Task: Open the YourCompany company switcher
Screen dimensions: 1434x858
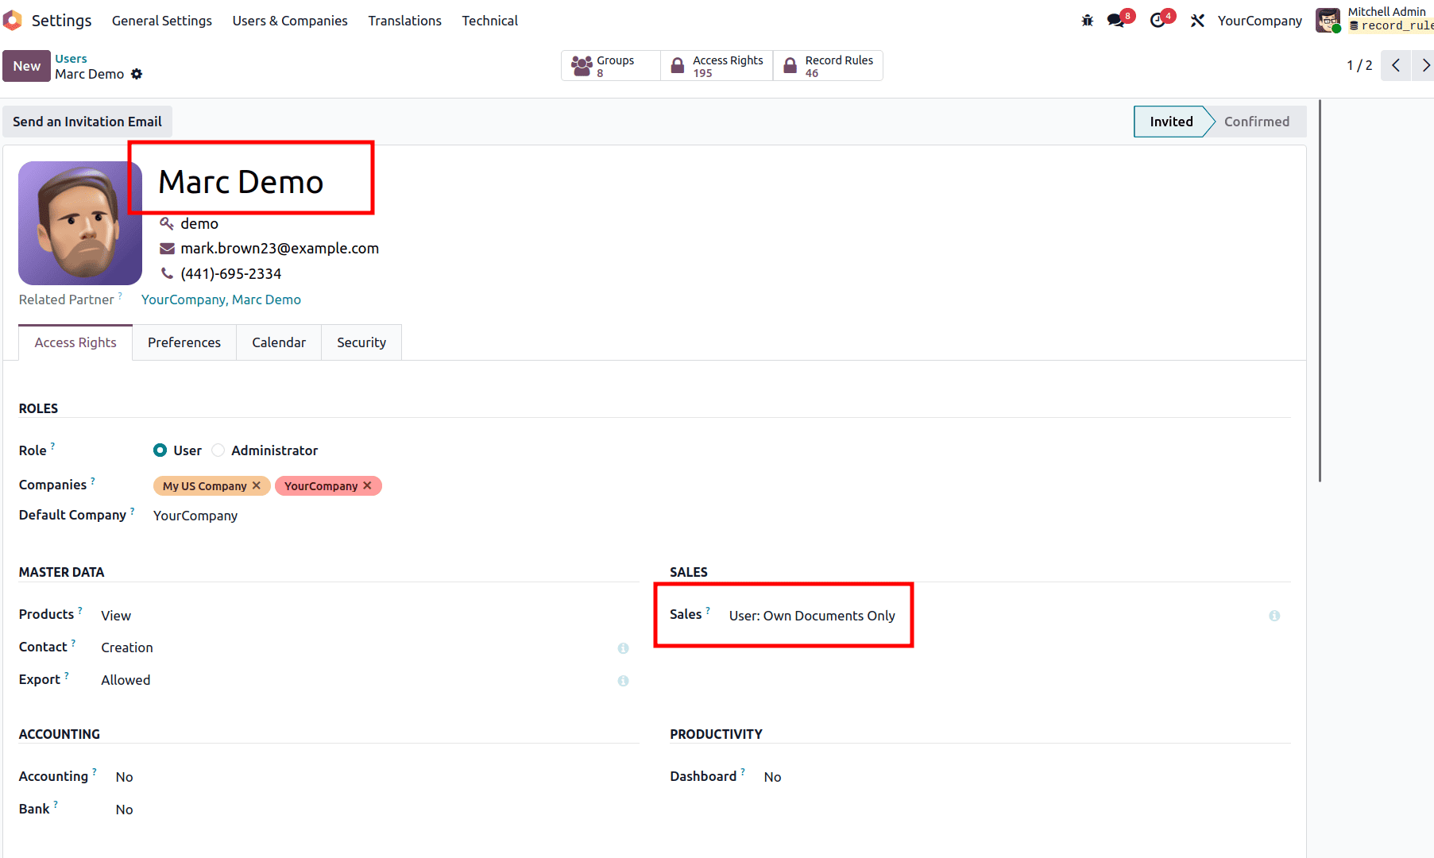Action: point(1259,21)
